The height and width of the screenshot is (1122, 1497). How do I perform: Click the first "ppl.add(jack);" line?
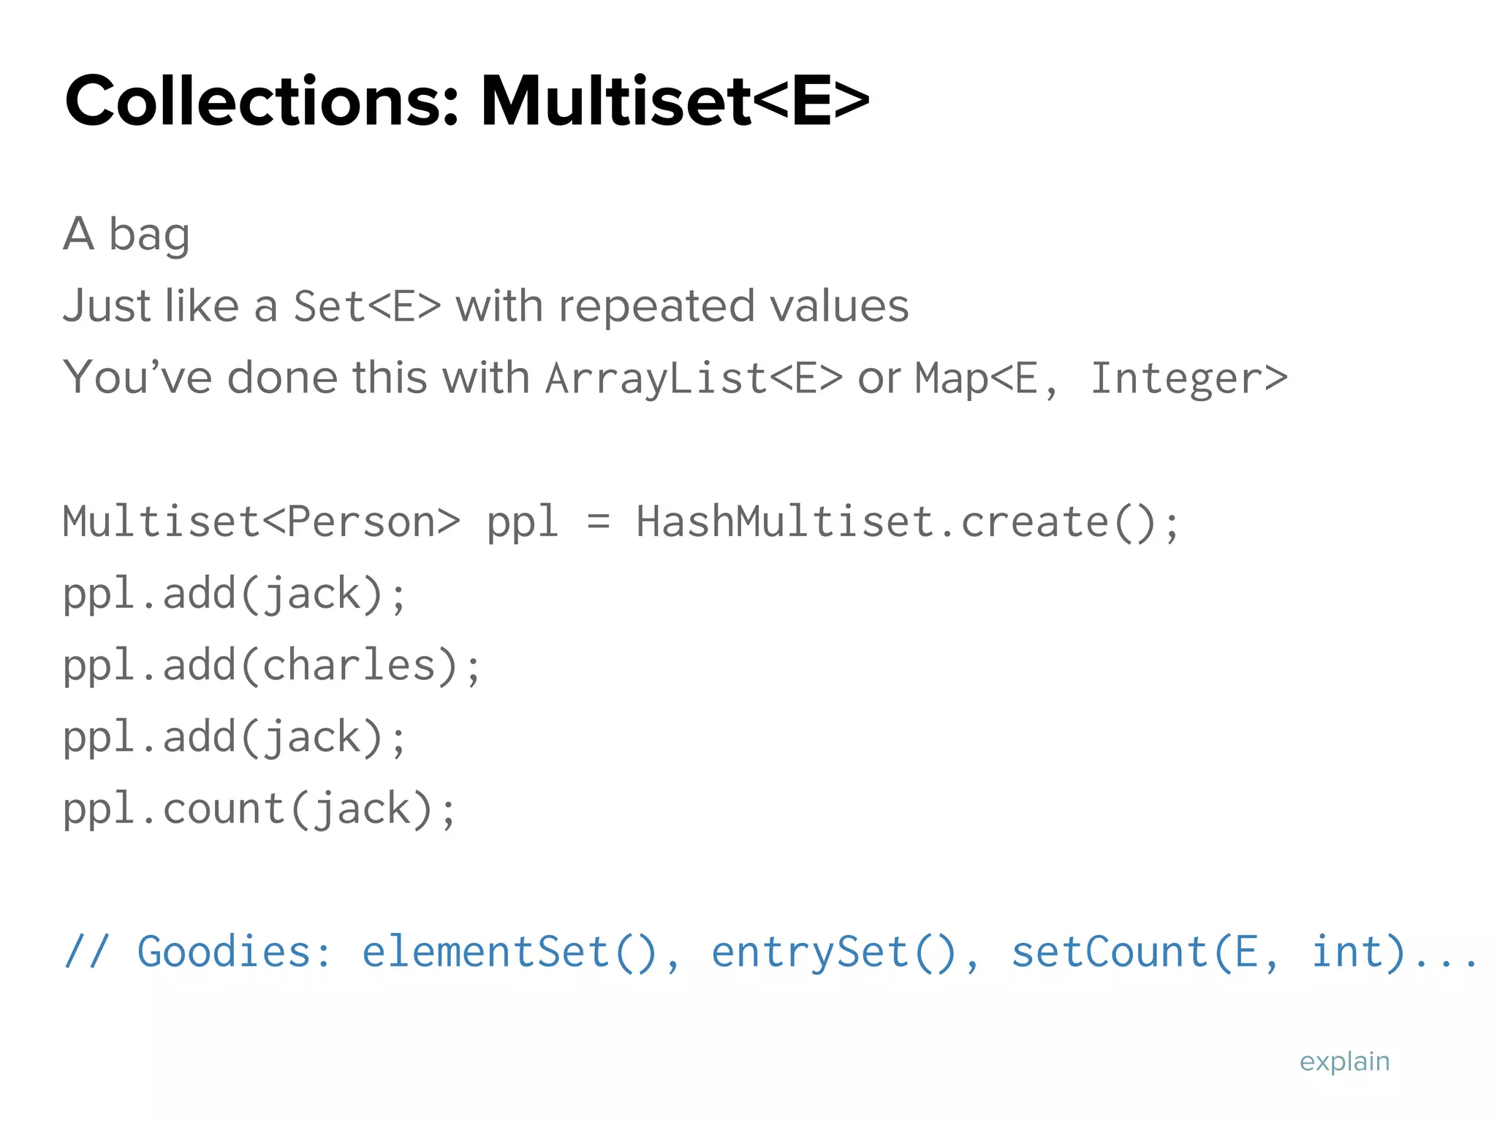coord(234,594)
